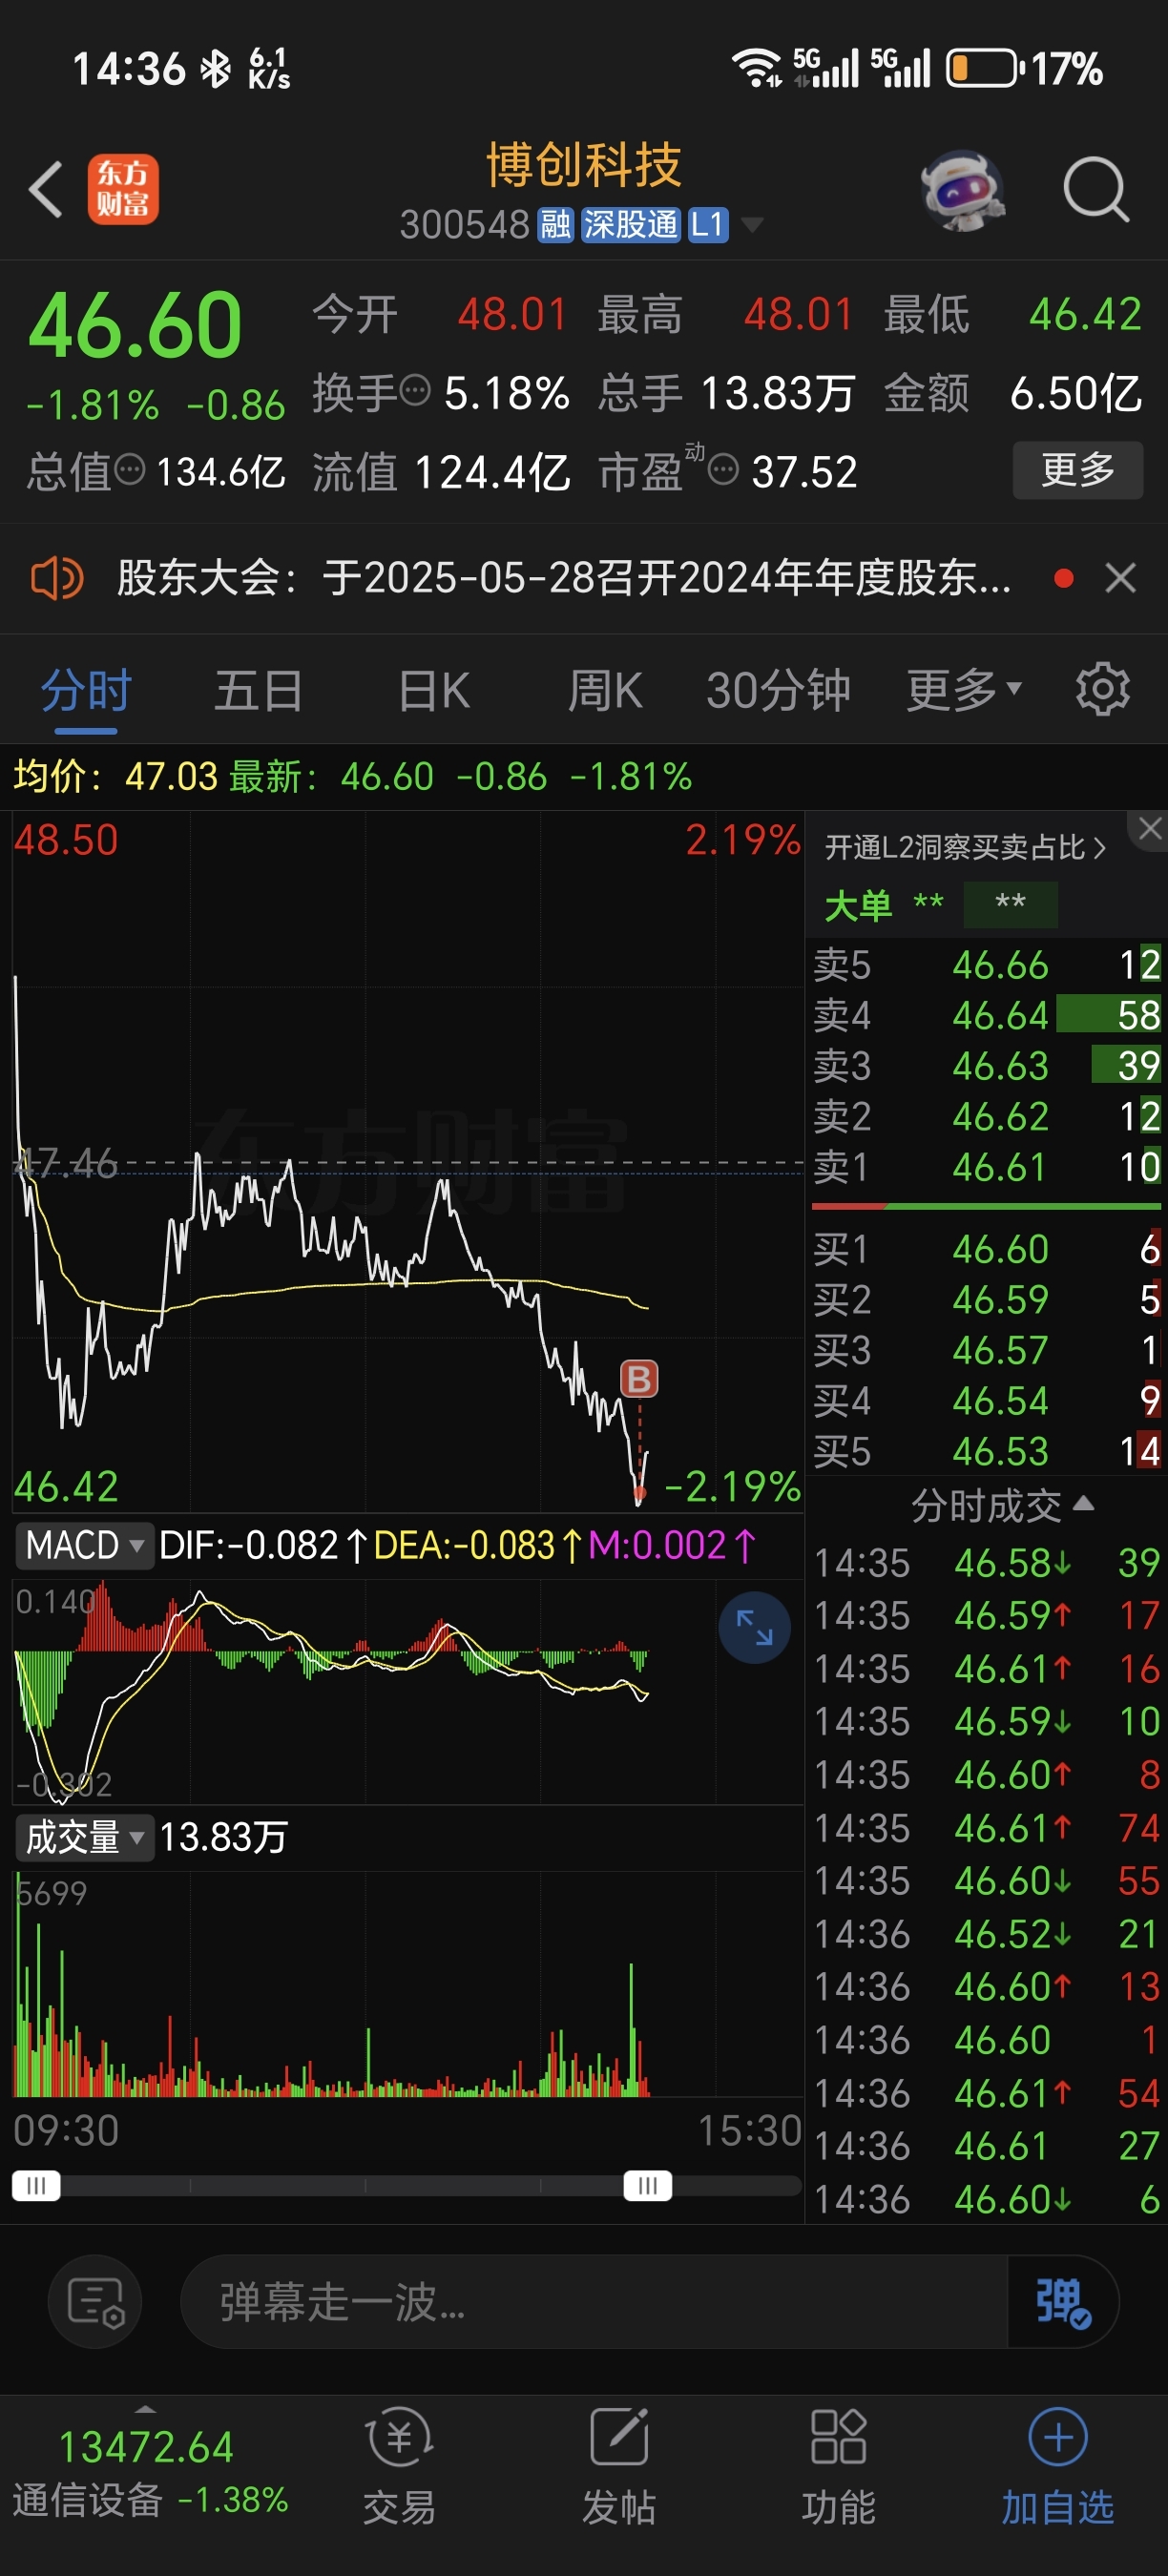Select 卖5 order row 46.66
Screen dimensions: 1168x2576
click(x=986, y=965)
